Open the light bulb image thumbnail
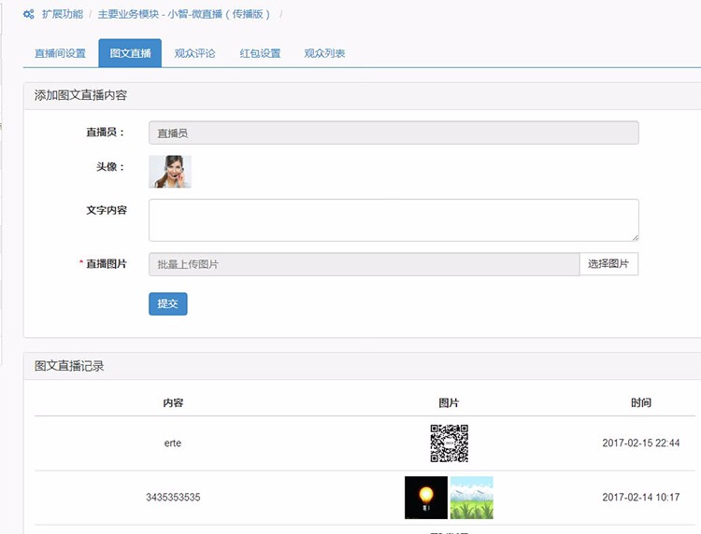This screenshot has height=534, width=701. point(426,498)
